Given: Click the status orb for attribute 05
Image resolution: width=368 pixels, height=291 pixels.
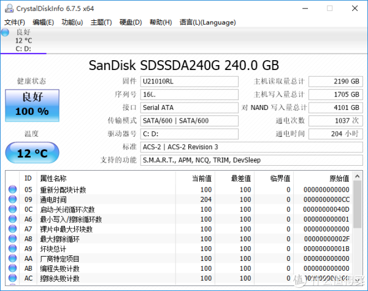Looking at the screenshot, I should tap(13, 189).
